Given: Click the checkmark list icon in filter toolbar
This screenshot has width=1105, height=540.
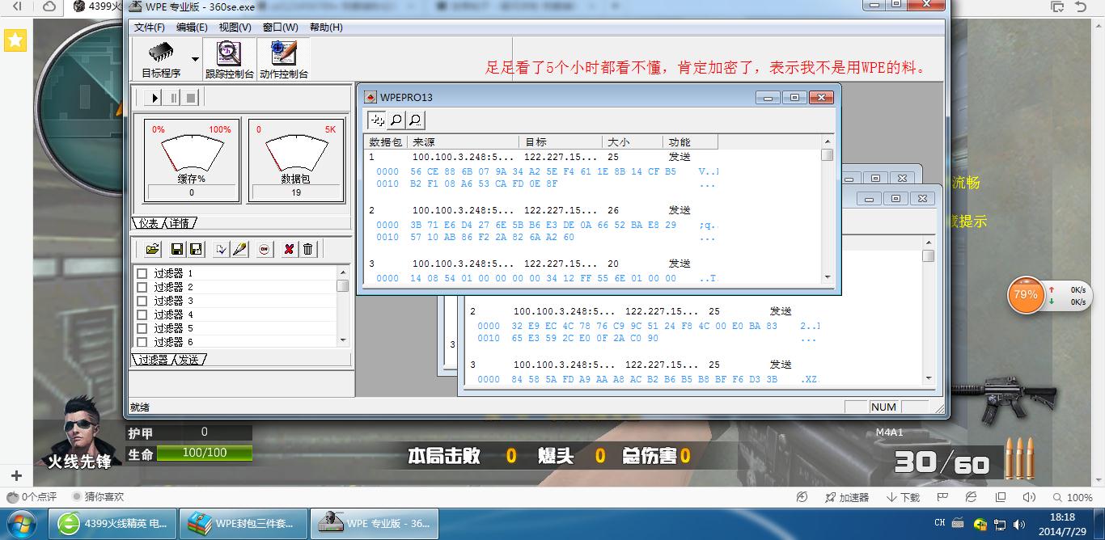Looking at the screenshot, I should 221,249.
